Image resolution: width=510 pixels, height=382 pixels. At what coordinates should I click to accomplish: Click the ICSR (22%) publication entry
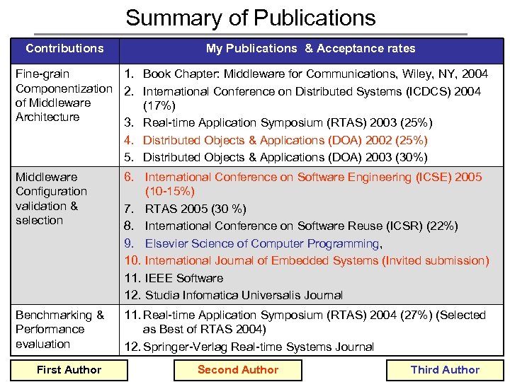(x=291, y=226)
